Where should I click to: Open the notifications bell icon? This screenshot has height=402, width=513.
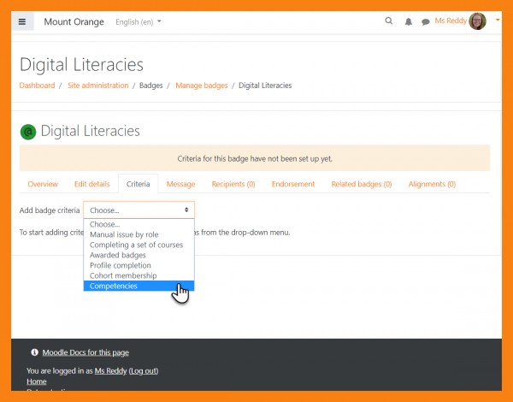[408, 21]
